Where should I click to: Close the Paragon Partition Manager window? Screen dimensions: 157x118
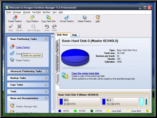pyautogui.click(x=149, y=8)
